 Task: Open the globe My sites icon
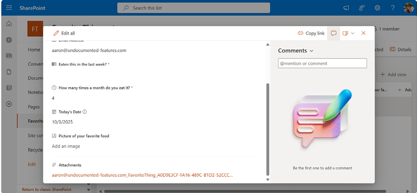click(9, 40)
